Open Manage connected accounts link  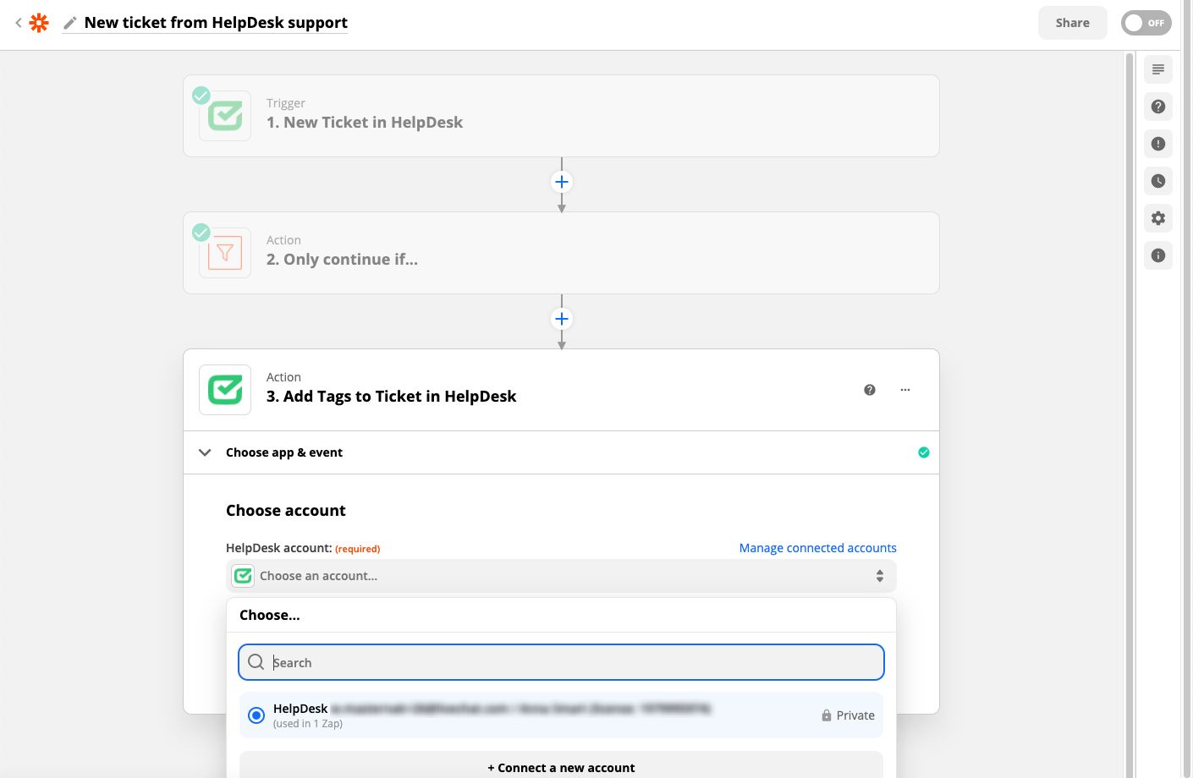(817, 548)
